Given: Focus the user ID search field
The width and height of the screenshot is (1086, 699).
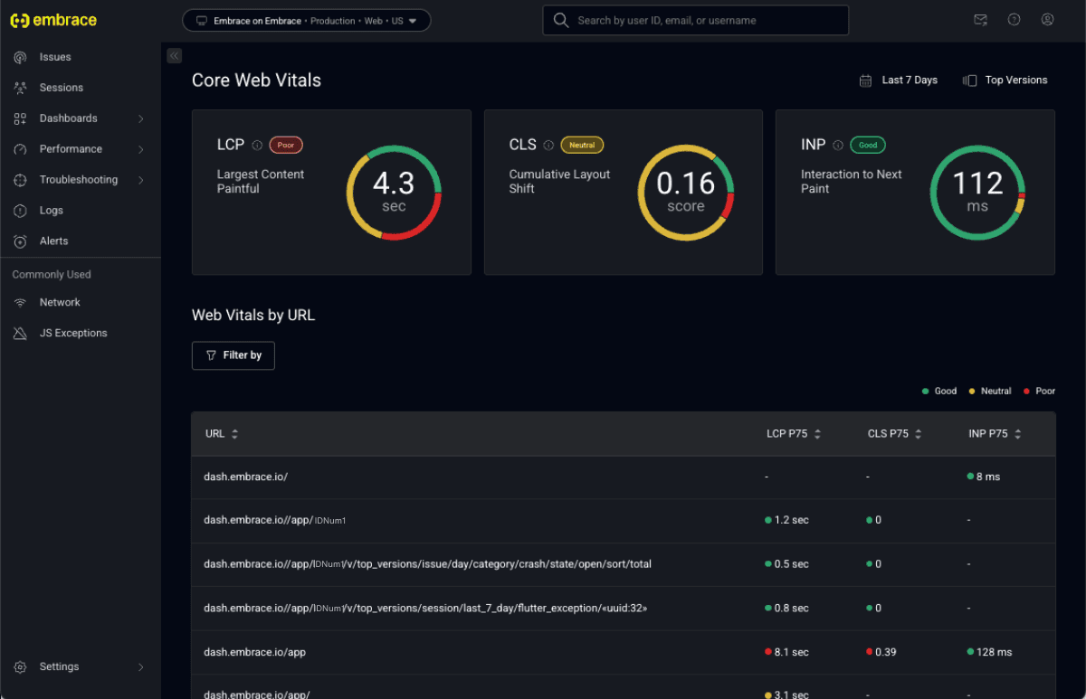Looking at the screenshot, I should point(696,20).
